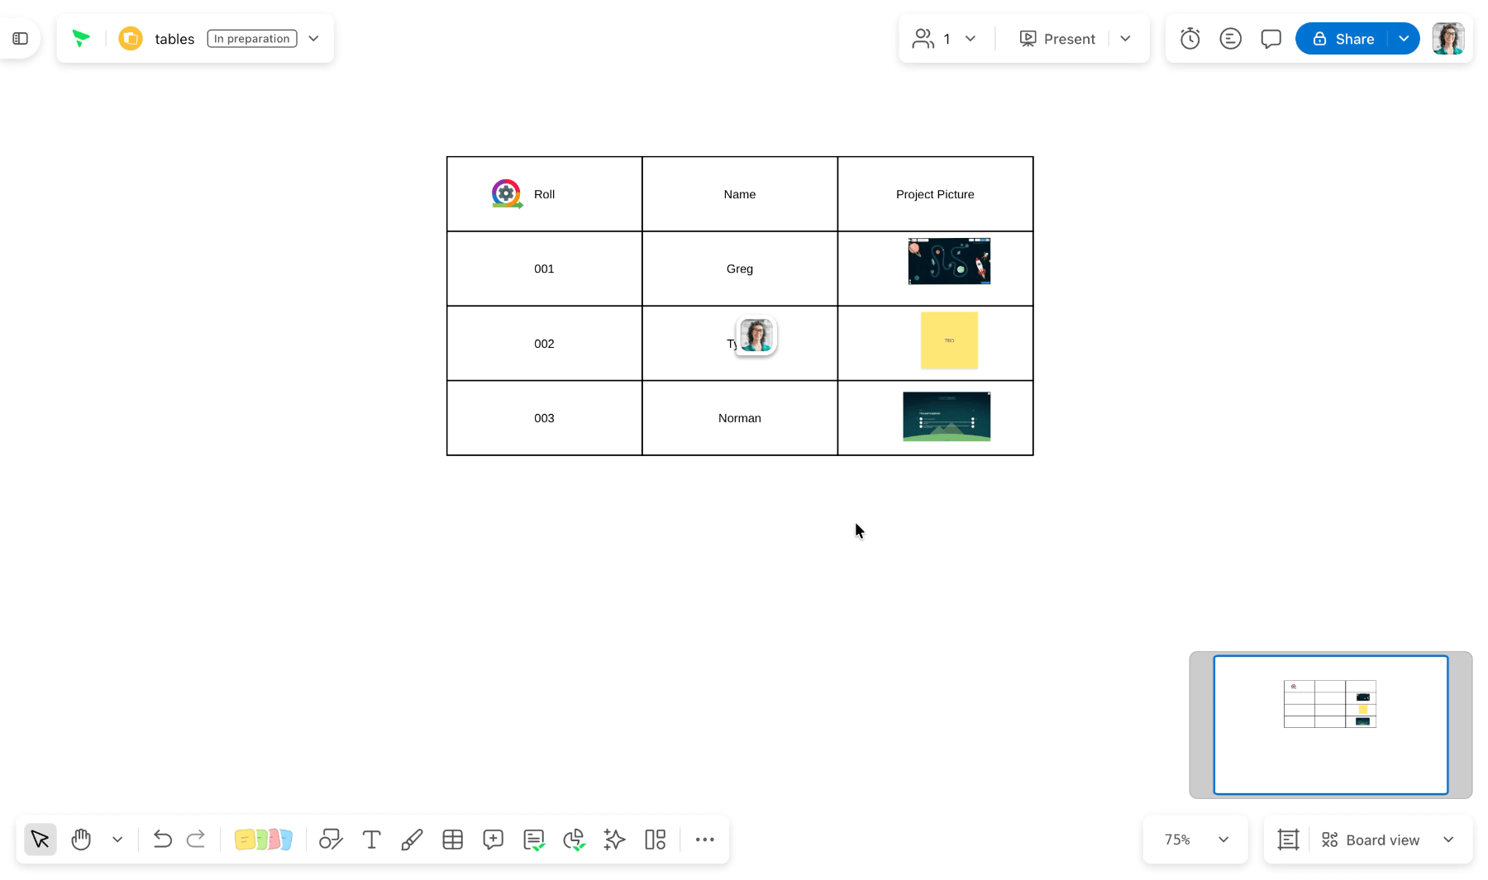Expand the board title dropdown chevron
Screen dimensions: 1488x880
pyautogui.click(x=313, y=39)
